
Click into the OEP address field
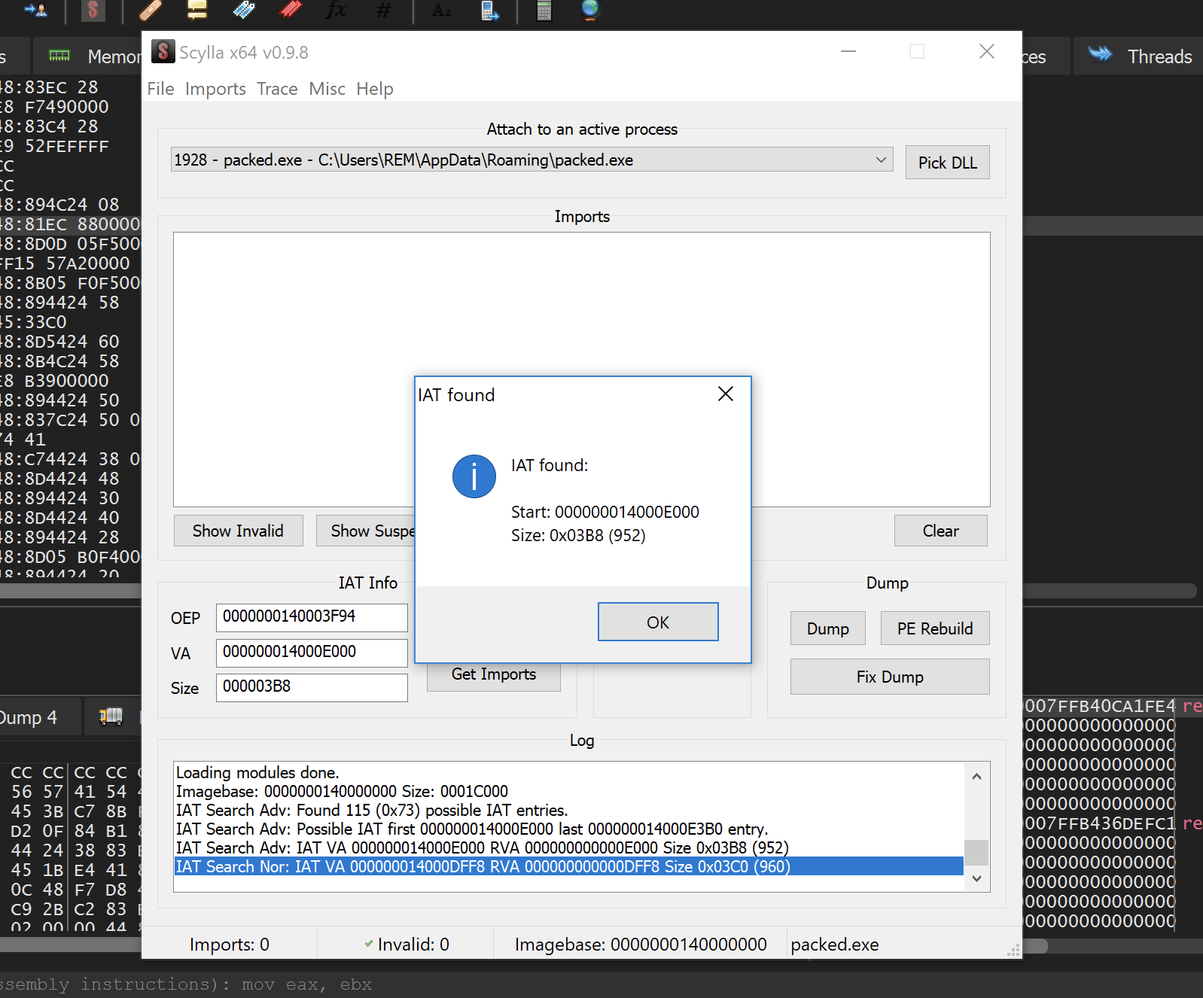point(312,617)
